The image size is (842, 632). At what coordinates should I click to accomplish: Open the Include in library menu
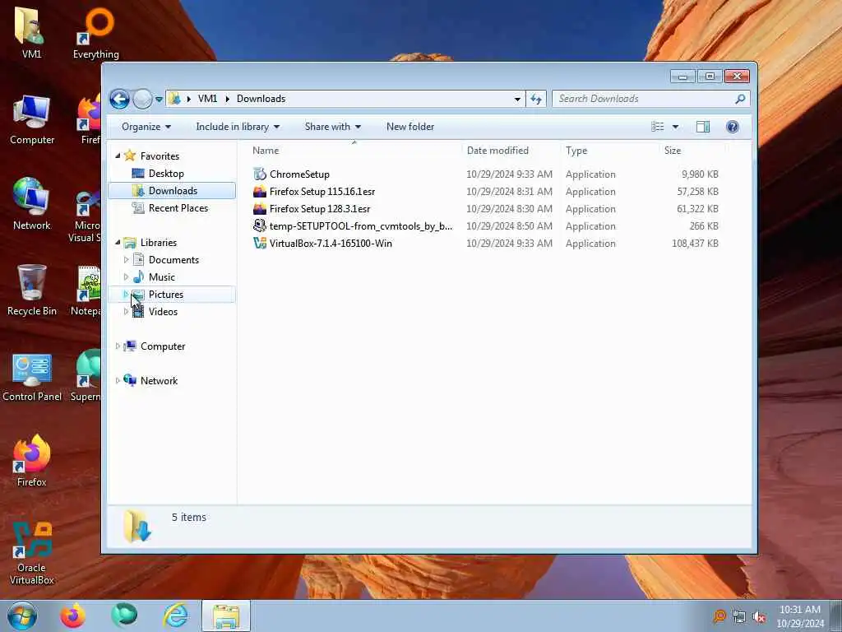pos(238,127)
